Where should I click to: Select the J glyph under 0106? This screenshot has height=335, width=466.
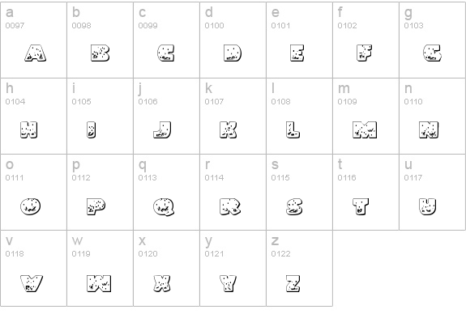click(x=162, y=129)
